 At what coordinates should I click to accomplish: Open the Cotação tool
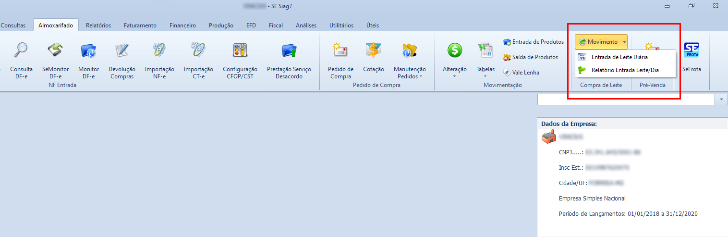click(373, 57)
